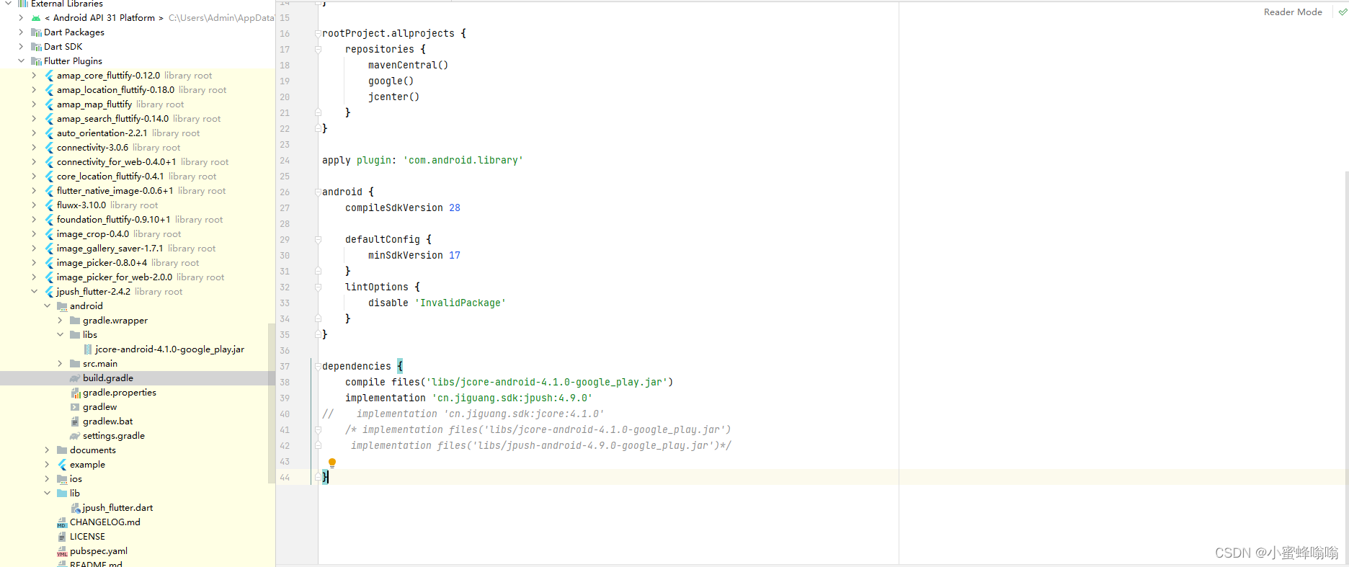1349x567 pixels.
Task: Click Flutter icon next to fluwx-3.10.0
Action: pyautogui.click(x=50, y=205)
